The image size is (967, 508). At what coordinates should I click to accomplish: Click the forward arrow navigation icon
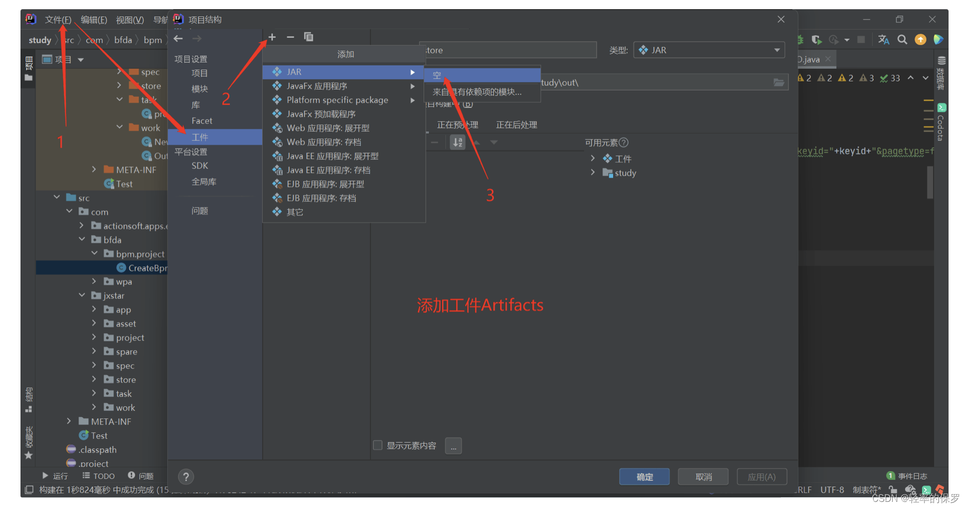point(197,38)
